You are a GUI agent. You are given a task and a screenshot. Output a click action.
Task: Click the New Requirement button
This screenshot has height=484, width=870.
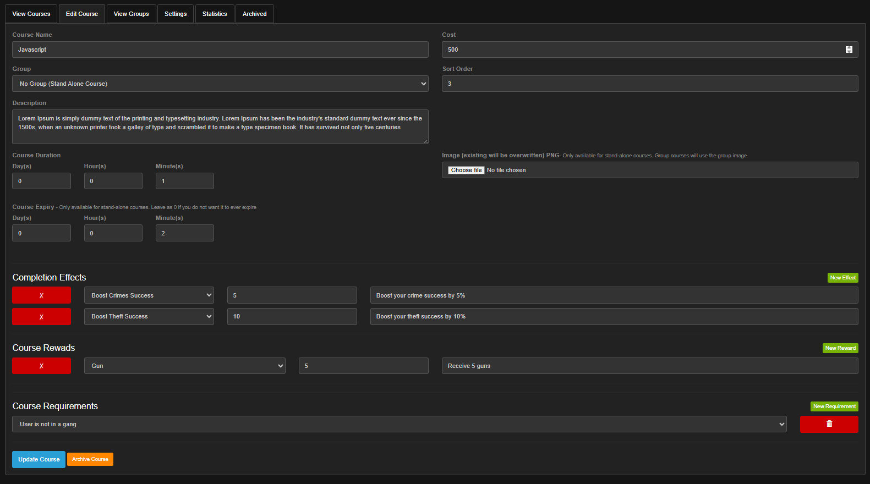(x=834, y=406)
